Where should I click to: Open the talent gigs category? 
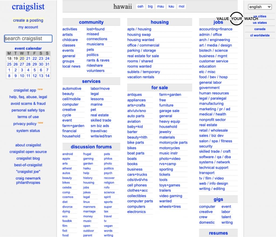(x=226, y=217)
